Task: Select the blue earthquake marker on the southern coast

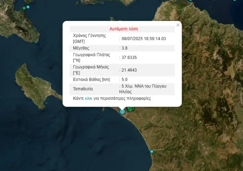Action: point(152,151)
